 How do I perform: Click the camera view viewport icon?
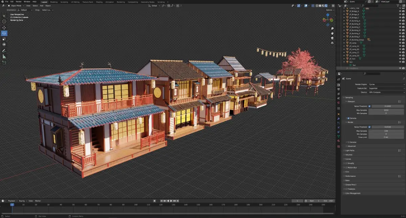point(332,38)
